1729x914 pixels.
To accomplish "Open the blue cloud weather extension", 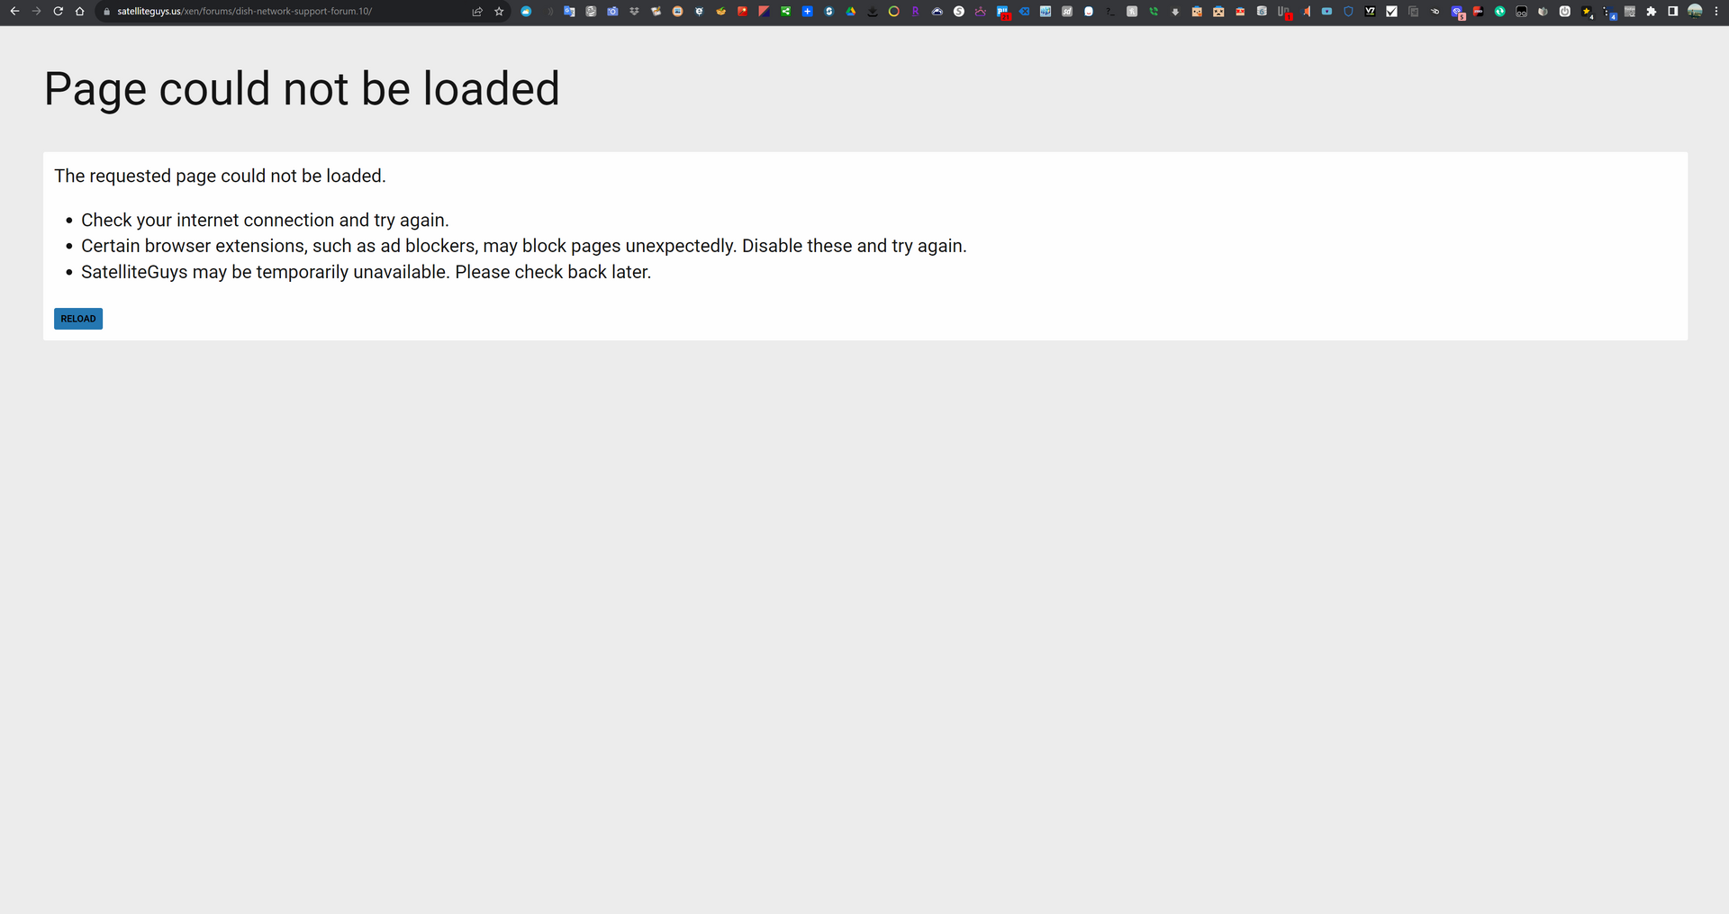I will tap(526, 12).
